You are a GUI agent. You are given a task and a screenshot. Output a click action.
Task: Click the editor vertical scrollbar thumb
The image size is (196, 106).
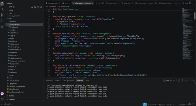(195, 16)
